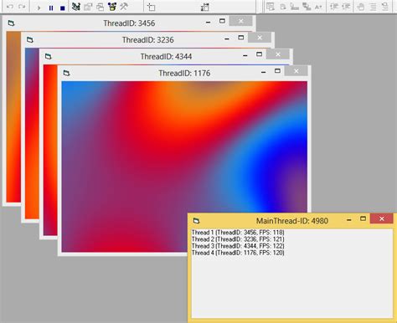The image size is (397, 323).
Task: Open the Project Explorer toolbar icon
Action: tap(75, 7)
